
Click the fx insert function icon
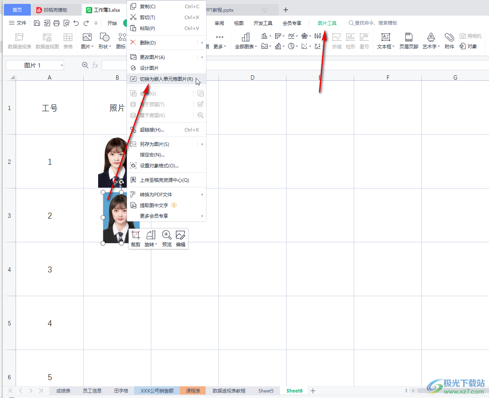pos(95,65)
